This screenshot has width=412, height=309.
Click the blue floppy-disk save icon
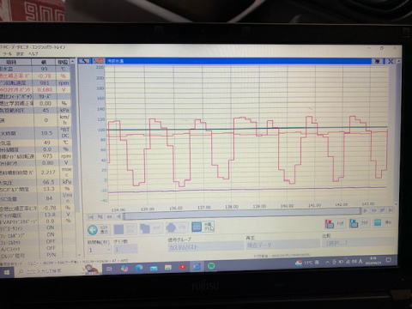click(x=354, y=223)
